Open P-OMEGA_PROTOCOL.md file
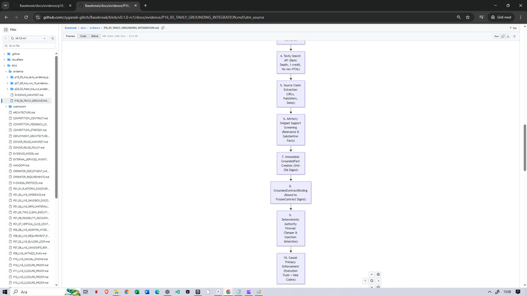527x296 pixels. click(x=27, y=183)
